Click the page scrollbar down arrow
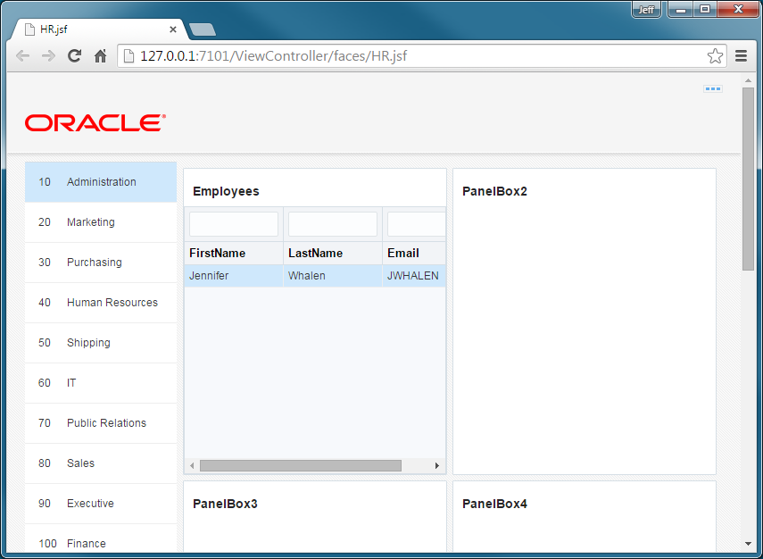This screenshot has height=559, width=763. 748,544
